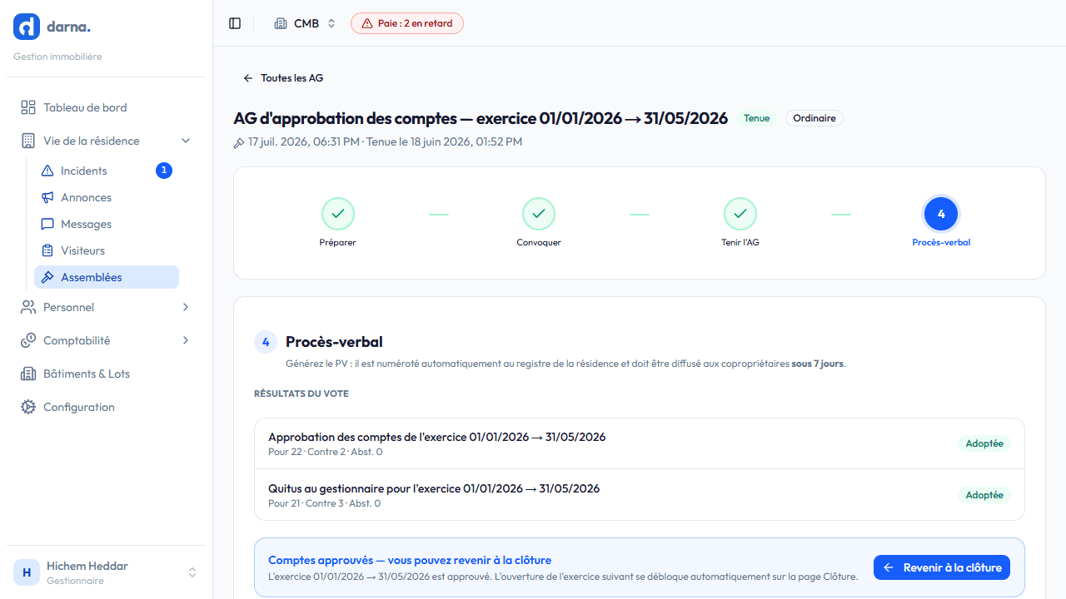This screenshot has width=1066, height=599.
Task: Open Messages chat bubble icon
Action: (x=47, y=224)
